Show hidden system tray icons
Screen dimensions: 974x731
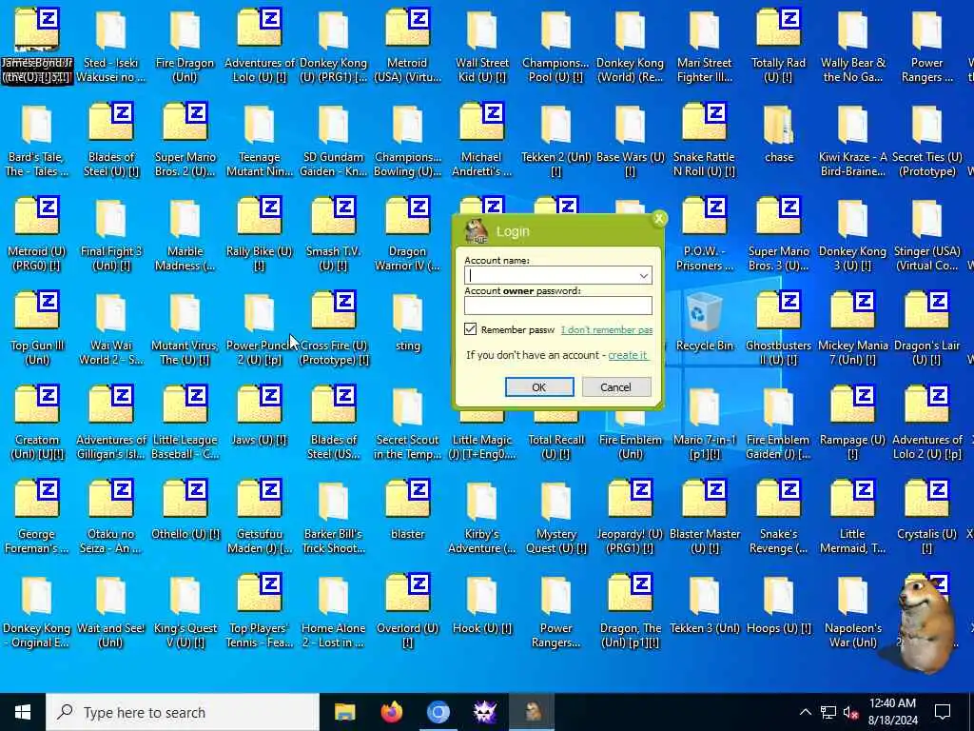[x=805, y=712]
